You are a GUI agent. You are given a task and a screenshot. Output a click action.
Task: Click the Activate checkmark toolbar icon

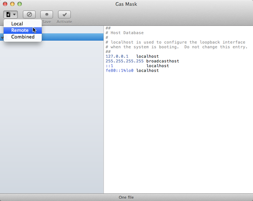(x=65, y=15)
